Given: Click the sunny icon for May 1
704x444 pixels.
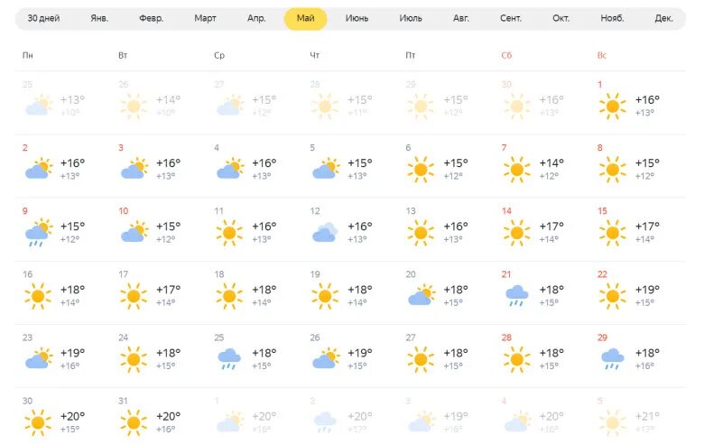Looking at the screenshot, I should [x=613, y=106].
